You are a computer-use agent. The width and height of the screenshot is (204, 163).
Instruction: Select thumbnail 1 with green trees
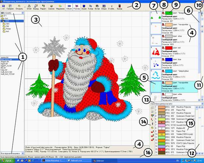(x=156, y=17)
